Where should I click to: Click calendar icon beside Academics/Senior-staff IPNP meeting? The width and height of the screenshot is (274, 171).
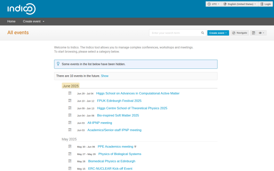(x=70, y=130)
